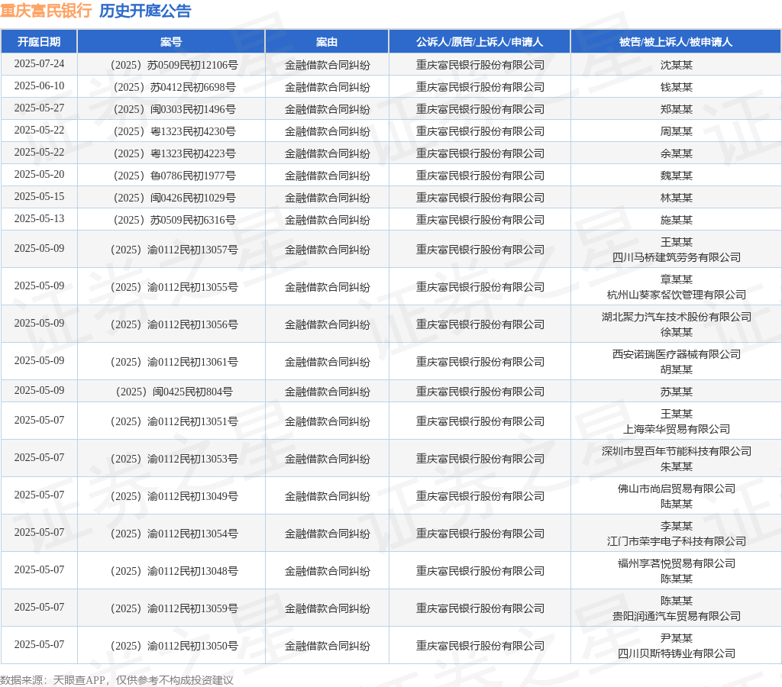Screen dimensions: 782x687
Task: Select date cell 2025-05-15
Action: point(39,196)
